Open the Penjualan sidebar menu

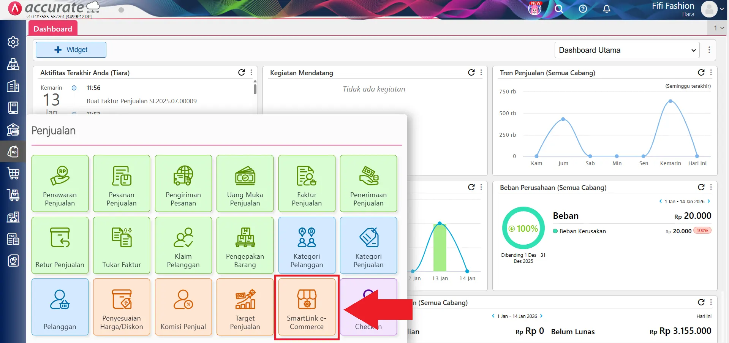pyautogui.click(x=13, y=152)
